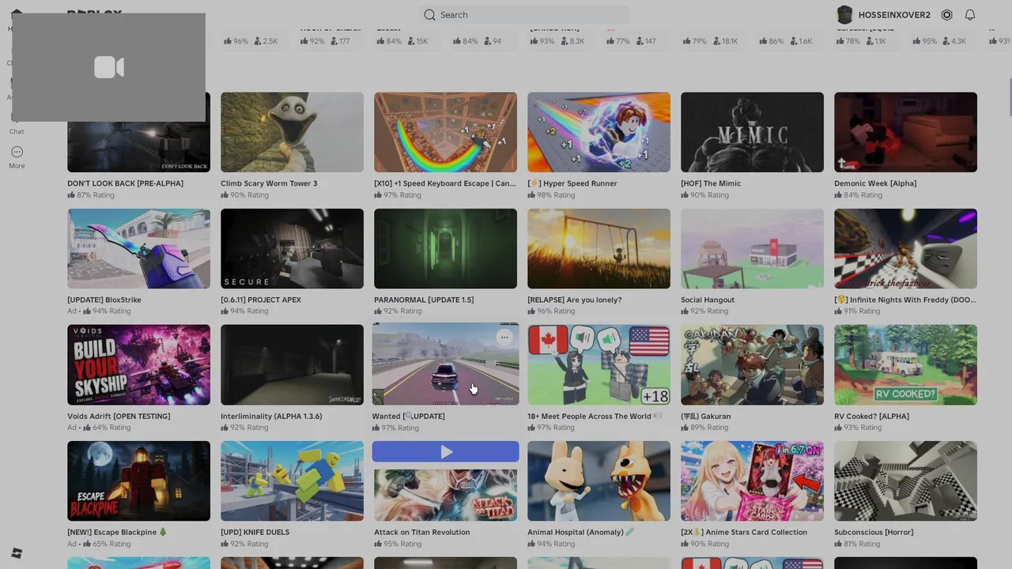Open the Robux balance icon
This screenshot has width=1012, height=569.
[947, 15]
